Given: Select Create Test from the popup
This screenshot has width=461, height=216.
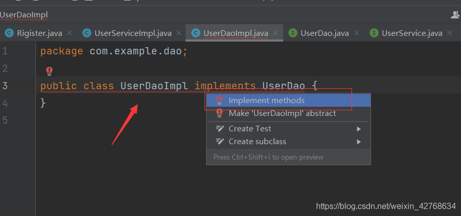Looking at the screenshot, I should tap(288, 129).
